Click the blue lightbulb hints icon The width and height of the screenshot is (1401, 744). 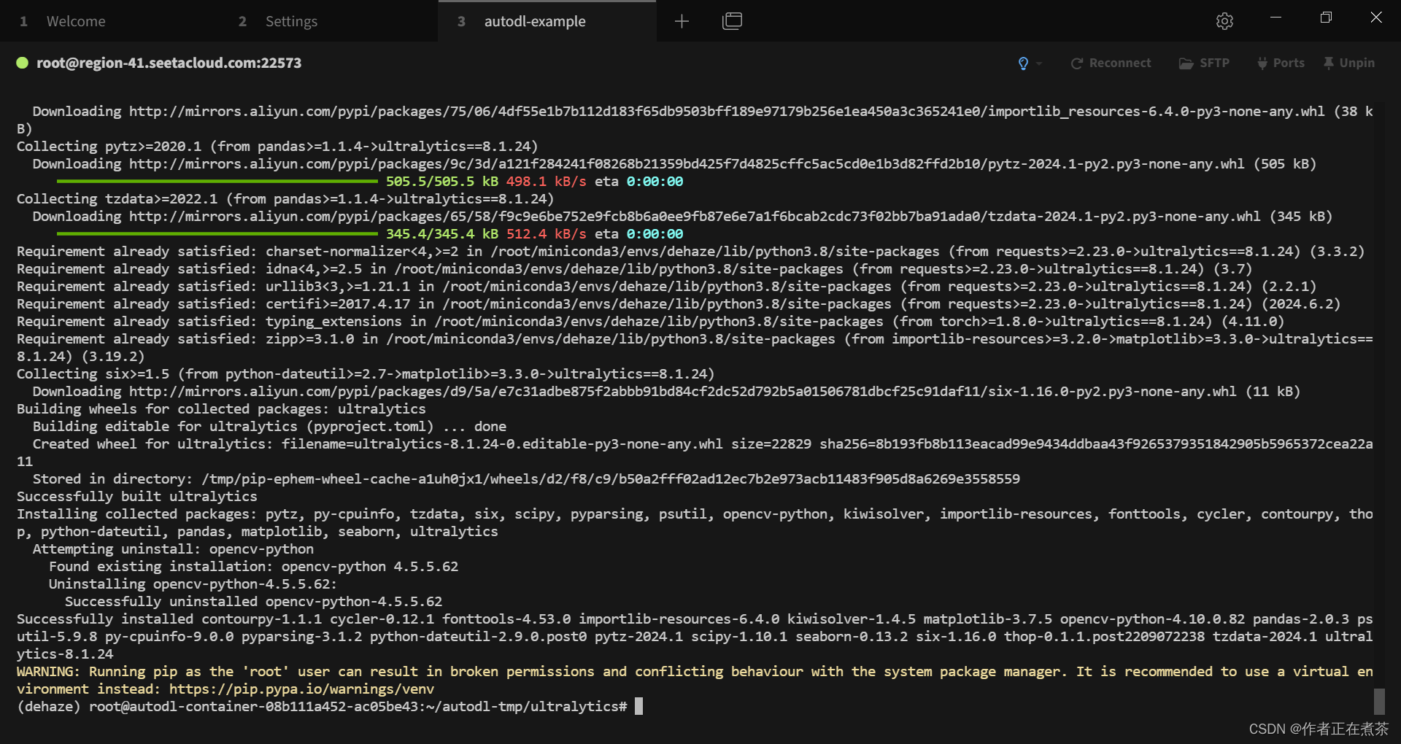click(1023, 63)
